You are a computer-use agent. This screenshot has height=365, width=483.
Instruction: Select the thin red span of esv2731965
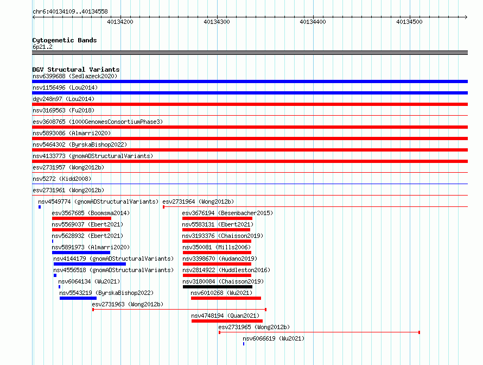point(320,332)
